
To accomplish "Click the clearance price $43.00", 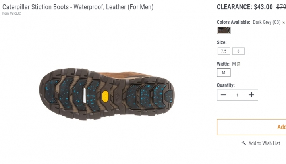I will (x=263, y=7).
